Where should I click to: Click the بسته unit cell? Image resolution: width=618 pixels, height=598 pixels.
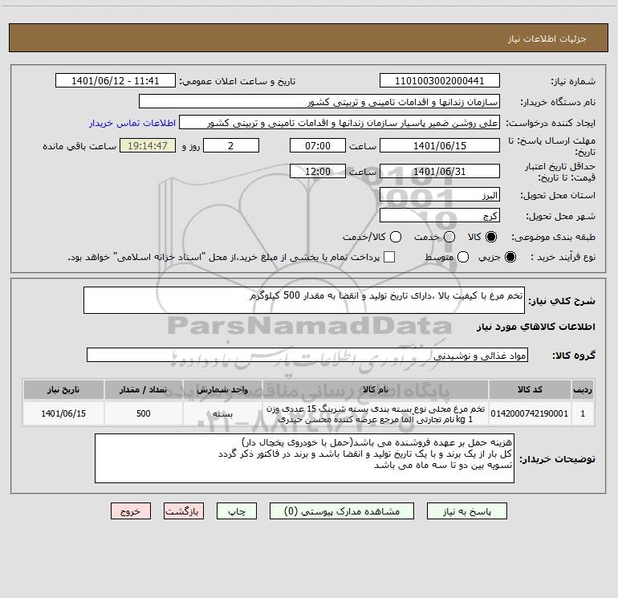point(222,413)
